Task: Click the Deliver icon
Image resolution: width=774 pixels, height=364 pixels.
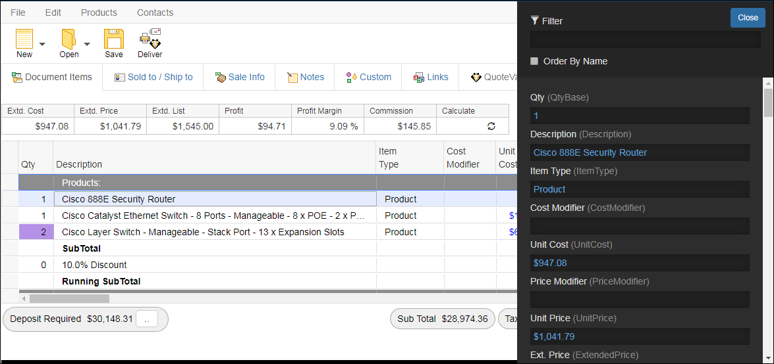Action: 150,39
